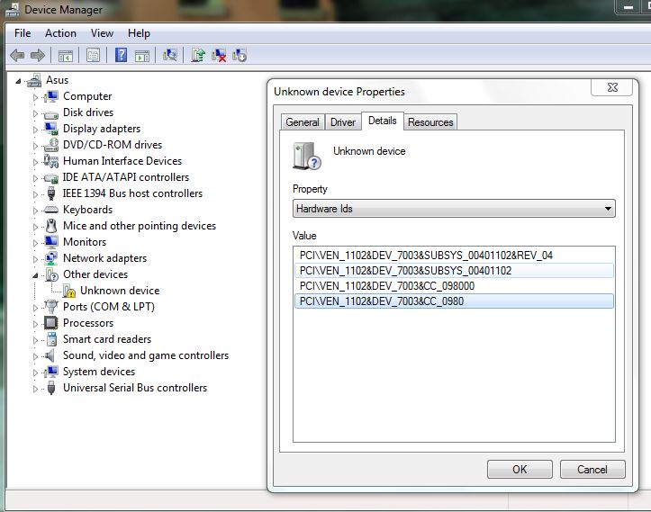Image resolution: width=651 pixels, height=512 pixels.
Task: Select the System devices tree label
Action: (99, 372)
